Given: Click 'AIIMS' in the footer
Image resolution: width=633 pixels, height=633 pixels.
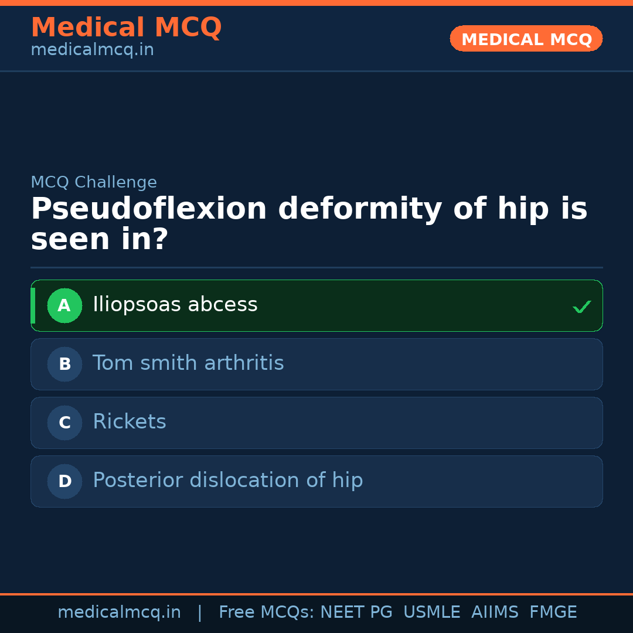Looking at the screenshot, I should point(495,612).
